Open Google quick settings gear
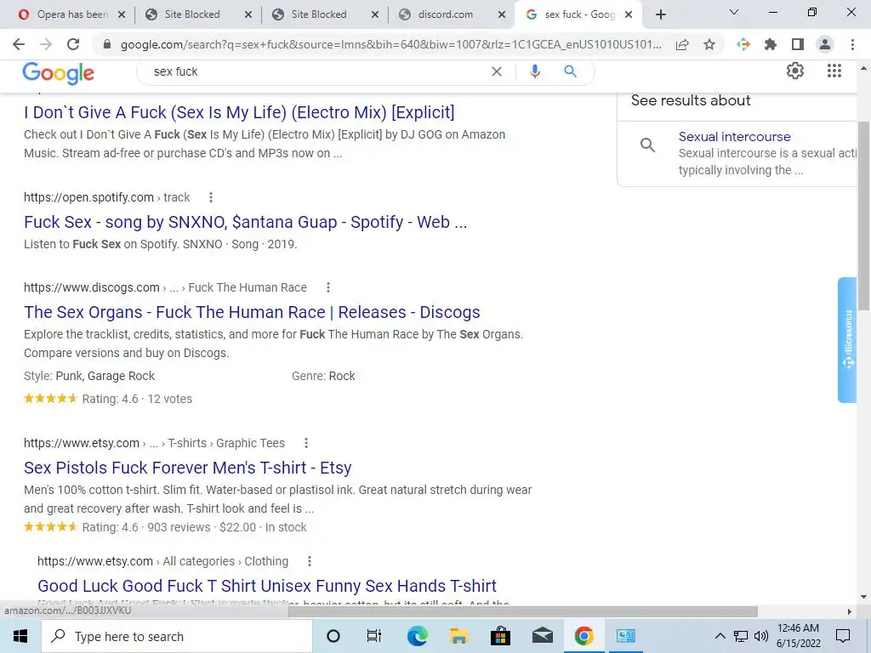This screenshot has height=653, width=871. 795,71
